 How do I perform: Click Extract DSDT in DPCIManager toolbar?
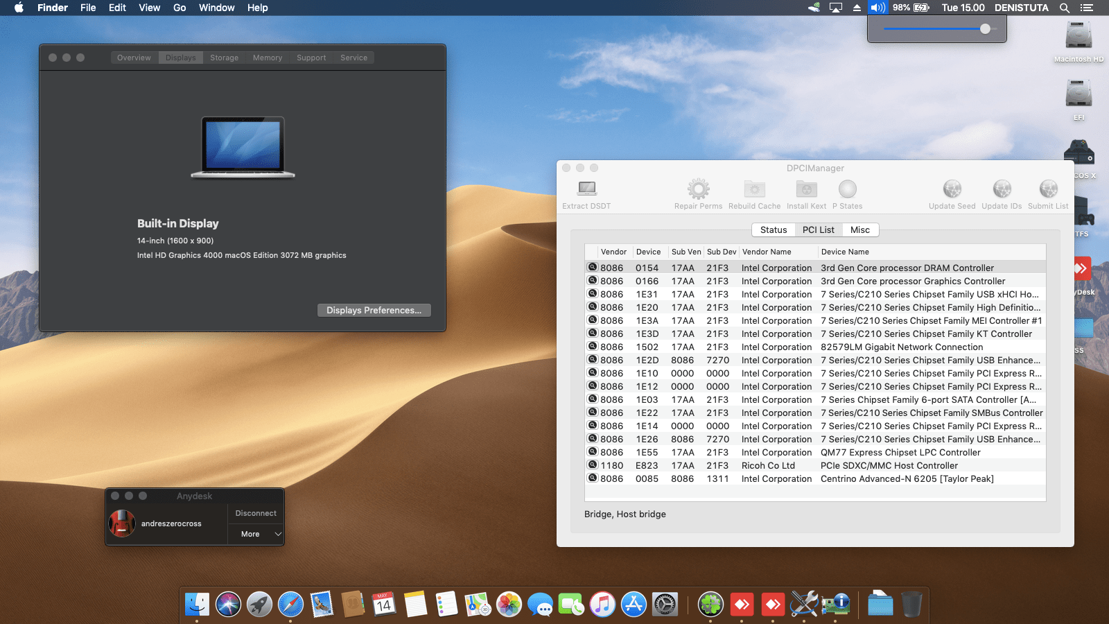[x=586, y=195]
